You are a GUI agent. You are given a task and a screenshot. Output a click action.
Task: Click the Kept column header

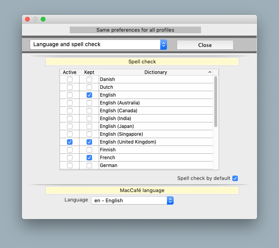(89, 72)
